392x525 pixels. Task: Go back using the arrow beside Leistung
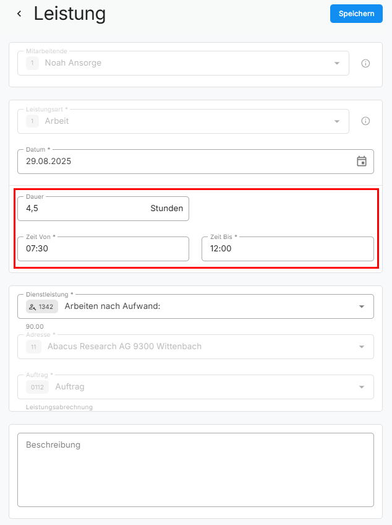(x=19, y=14)
